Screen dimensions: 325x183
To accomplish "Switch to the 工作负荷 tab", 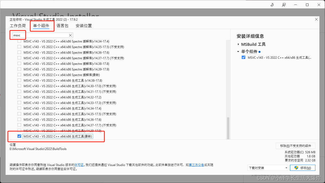I will tap(18, 26).
